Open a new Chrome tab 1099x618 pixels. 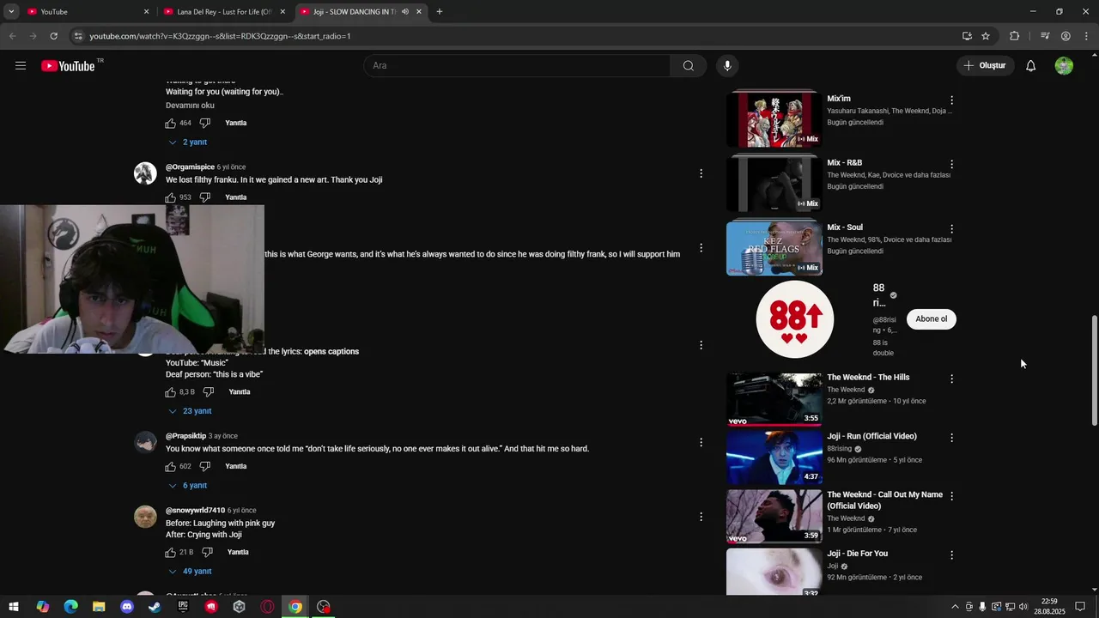(x=440, y=12)
